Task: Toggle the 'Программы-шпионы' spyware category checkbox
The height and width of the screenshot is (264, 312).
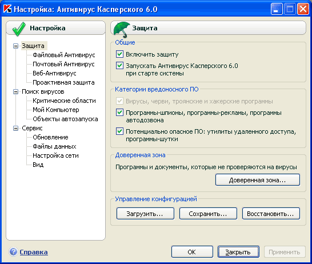Action: click(x=119, y=113)
